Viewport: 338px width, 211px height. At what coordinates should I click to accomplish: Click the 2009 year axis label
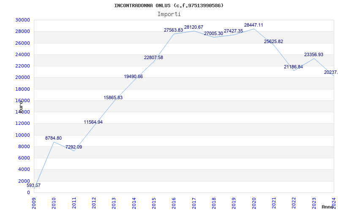34,203
